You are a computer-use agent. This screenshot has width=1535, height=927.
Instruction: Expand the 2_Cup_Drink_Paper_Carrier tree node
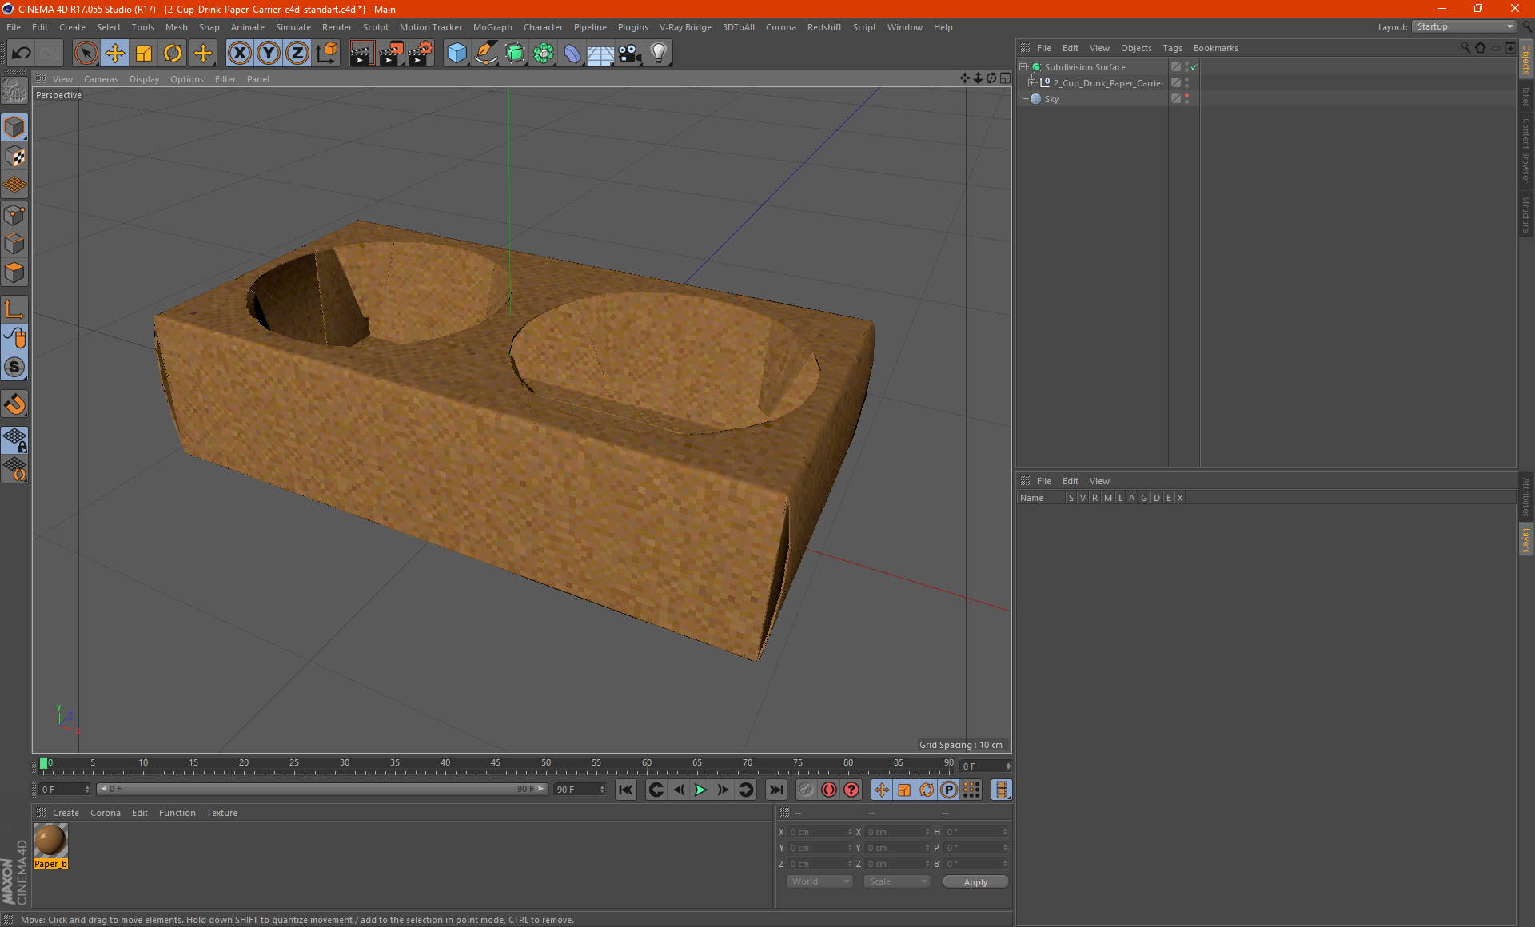click(x=1032, y=83)
